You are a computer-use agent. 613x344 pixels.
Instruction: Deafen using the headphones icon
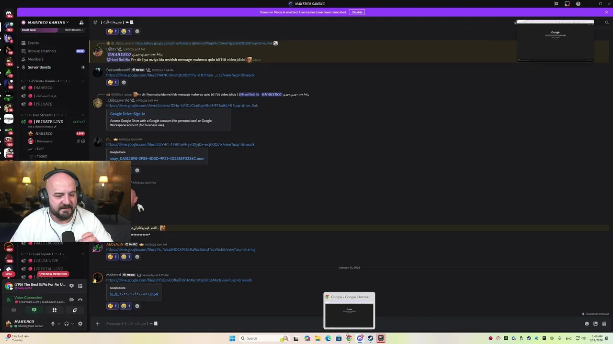[67, 323]
